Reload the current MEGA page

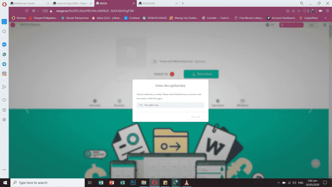27,11
